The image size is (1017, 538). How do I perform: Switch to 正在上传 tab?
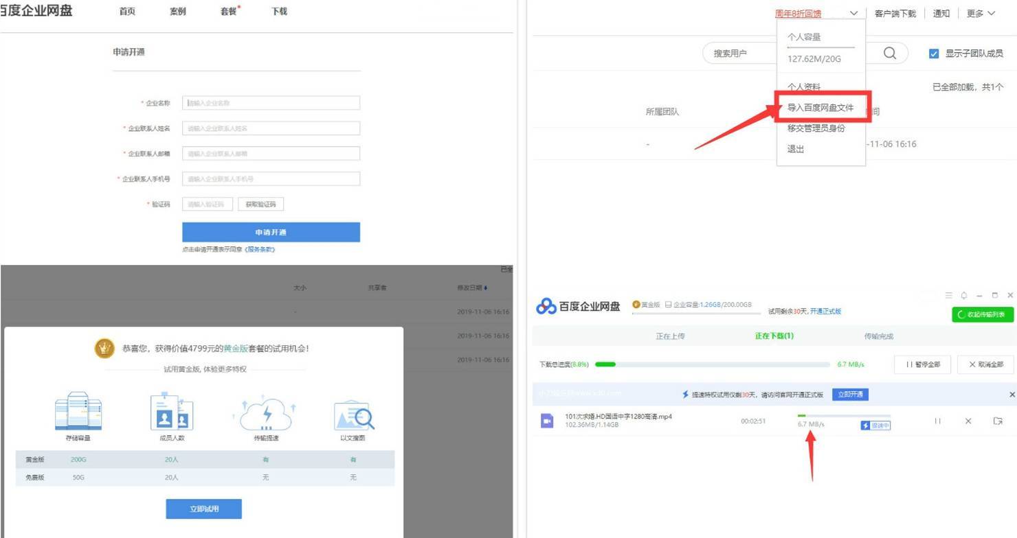(x=670, y=336)
